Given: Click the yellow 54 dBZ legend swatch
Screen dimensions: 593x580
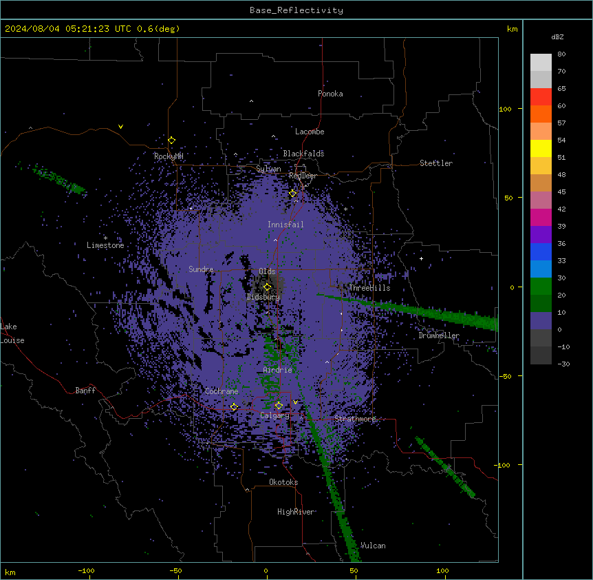Looking at the screenshot, I should click(x=541, y=148).
